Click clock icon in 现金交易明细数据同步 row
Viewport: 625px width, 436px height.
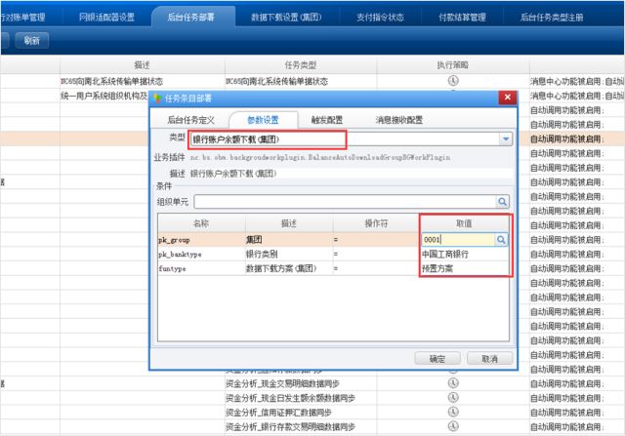(x=453, y=383)
